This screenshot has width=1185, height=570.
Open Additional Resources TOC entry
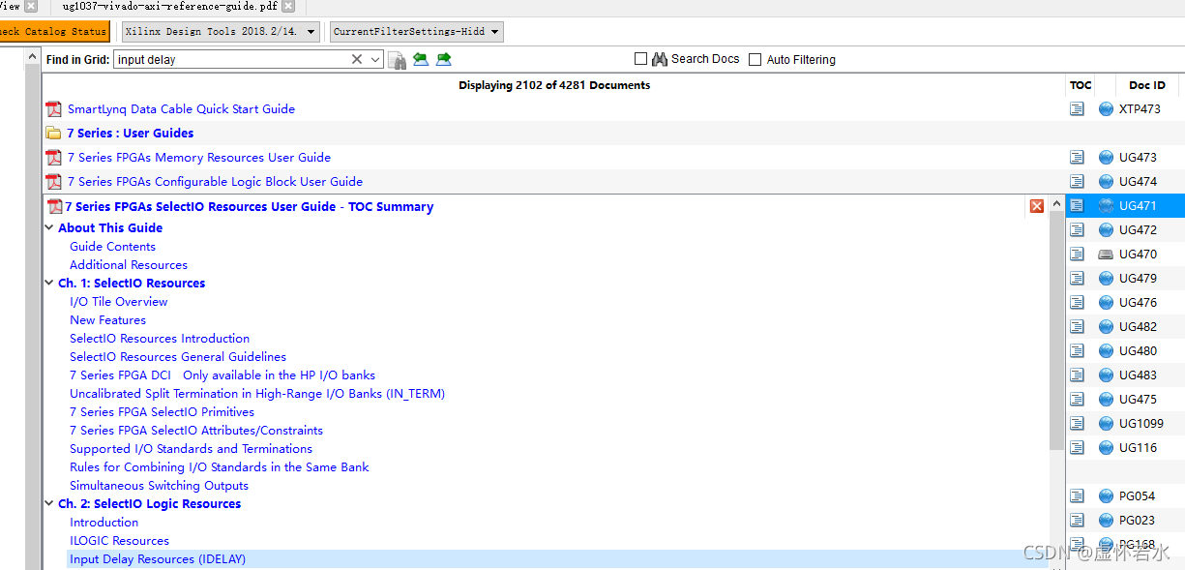tap(129, 265)
